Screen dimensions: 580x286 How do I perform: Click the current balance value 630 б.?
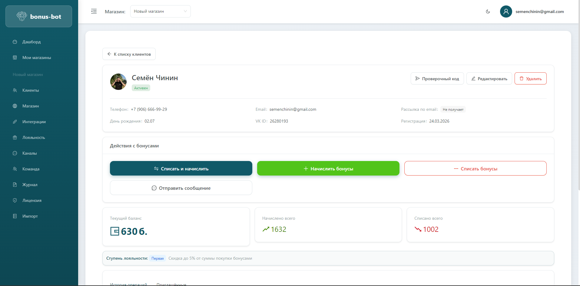pyautogui.click(x=134, y=231)
